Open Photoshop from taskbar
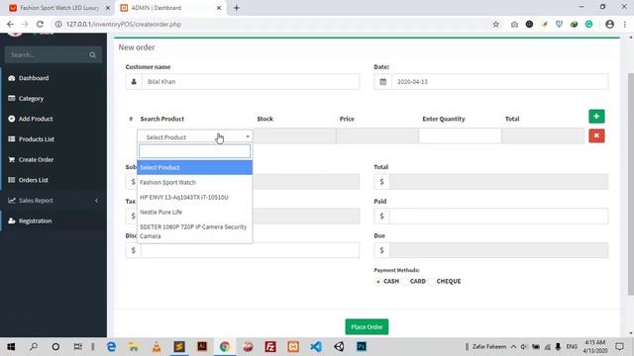This screenshot has height=356, width=634. coord(362,347)
